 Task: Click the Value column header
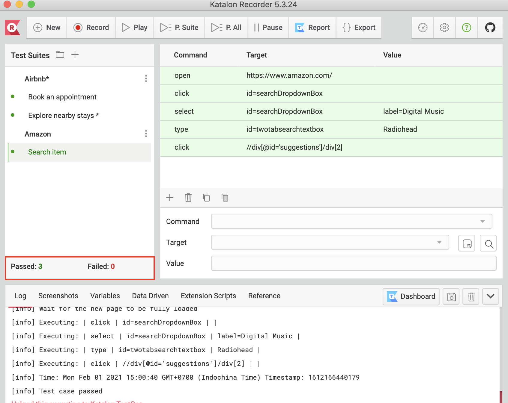pyautogui.click(x=392, y=55)
